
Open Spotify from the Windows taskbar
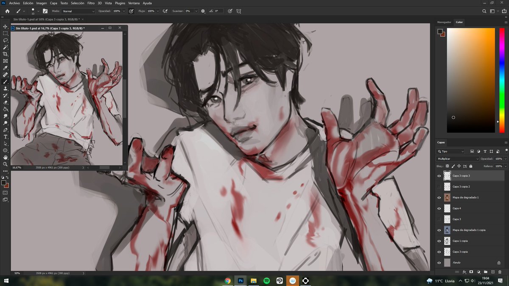pos(266,280)
